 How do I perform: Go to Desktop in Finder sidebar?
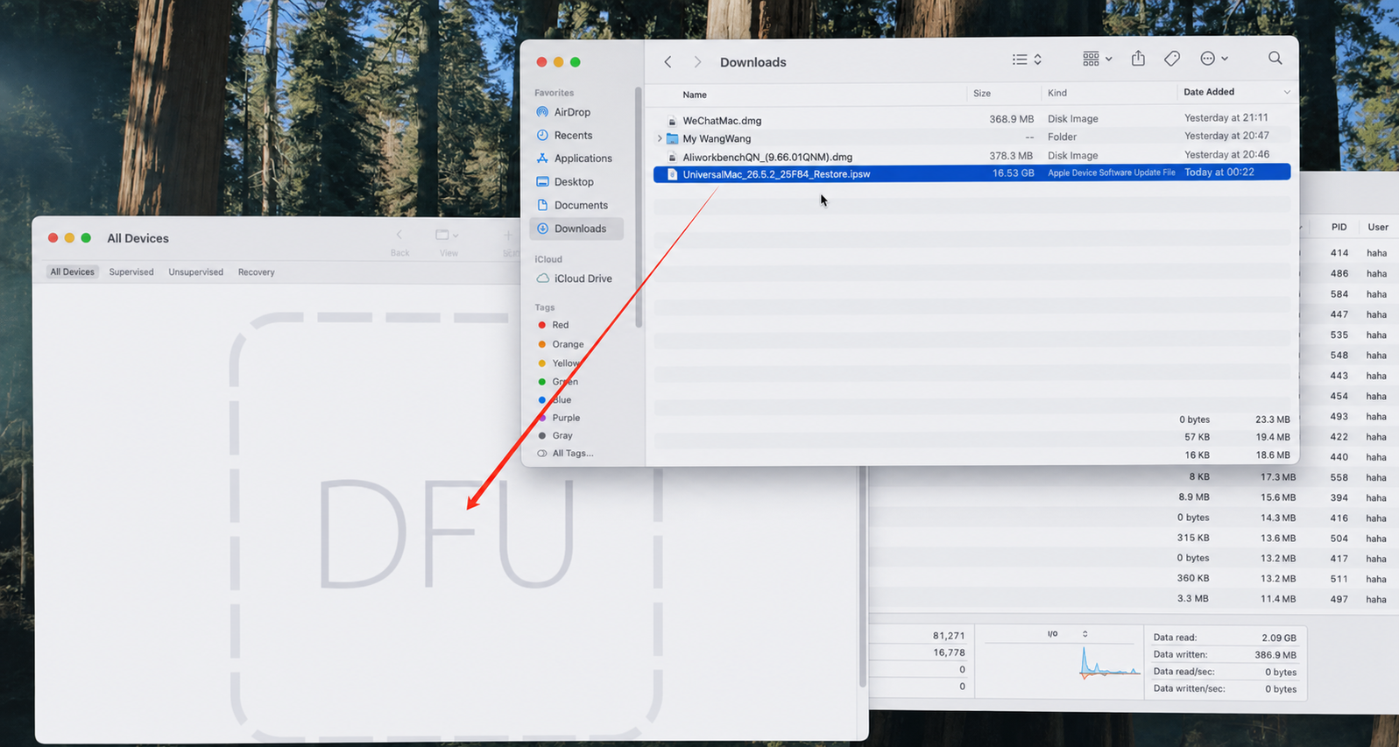coord(576,181)
